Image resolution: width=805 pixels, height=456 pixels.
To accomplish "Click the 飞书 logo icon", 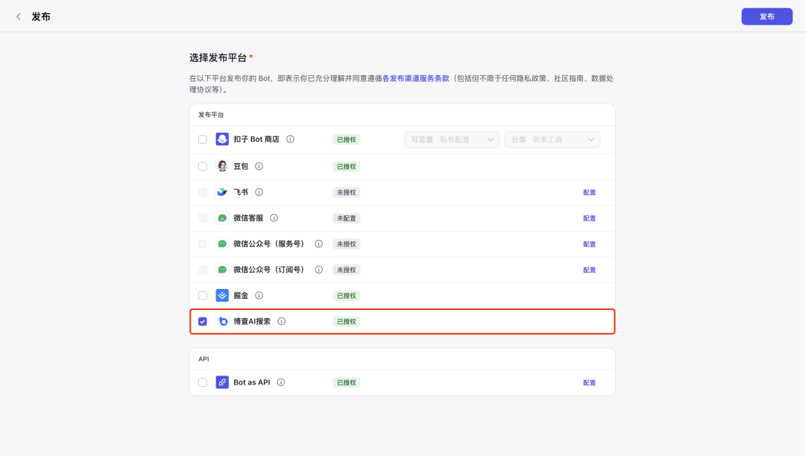I will 222,191.
